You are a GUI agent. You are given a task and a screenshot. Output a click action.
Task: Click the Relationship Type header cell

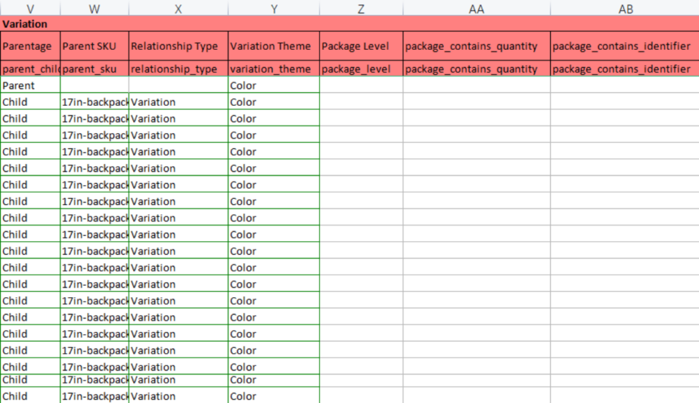(178, 46)
